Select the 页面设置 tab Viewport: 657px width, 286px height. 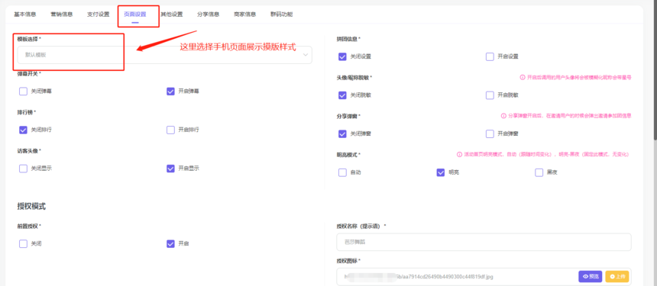click(x=135, y=14)
